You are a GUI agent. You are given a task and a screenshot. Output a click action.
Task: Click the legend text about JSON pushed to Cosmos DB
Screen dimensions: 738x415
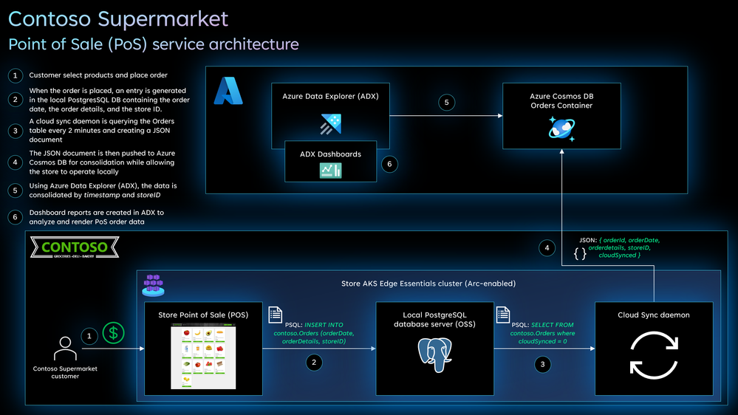102,162
